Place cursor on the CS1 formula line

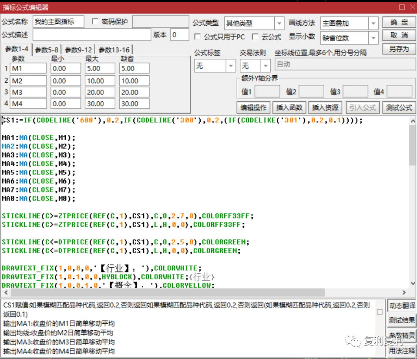pyautogui.click(x=182, y=121)
